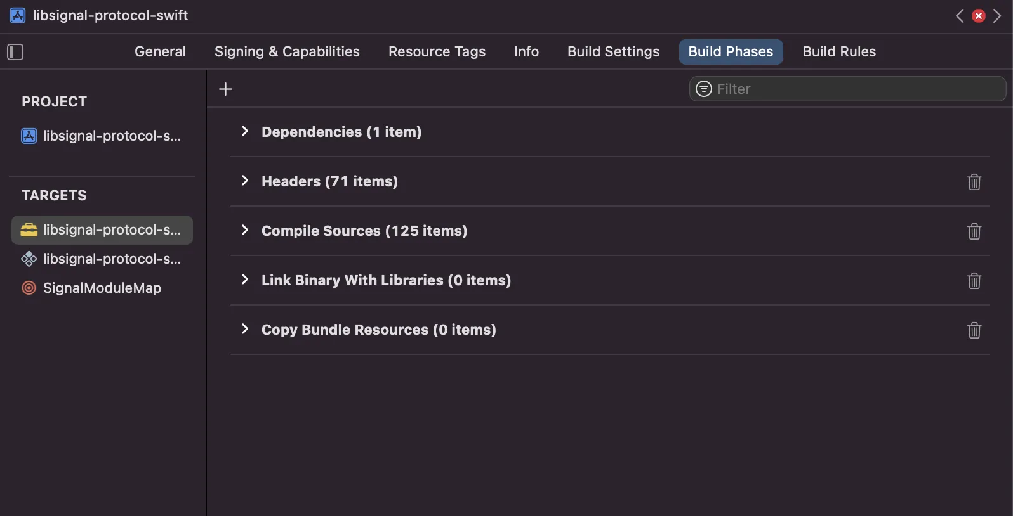Toggle the project navigator sidebar icon
Viewport: 1013px width, 516px height.
tap(15, 52)
